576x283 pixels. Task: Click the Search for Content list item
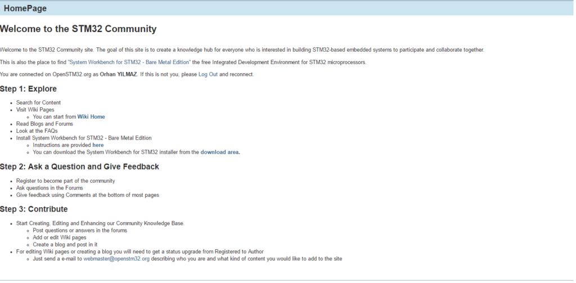point(39,102)
